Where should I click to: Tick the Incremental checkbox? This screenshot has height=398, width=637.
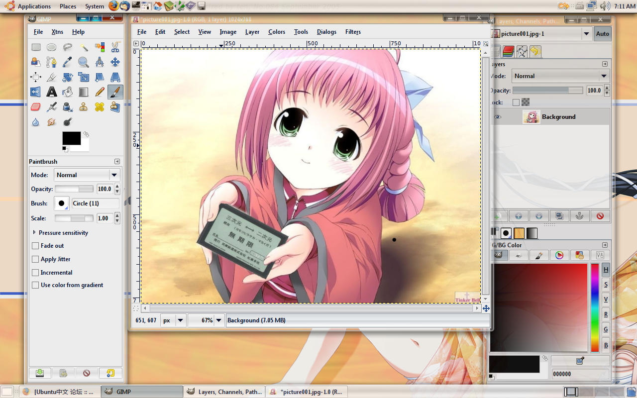pyautogui.click(x=35, y=273)
